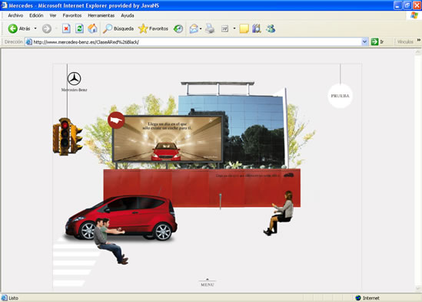The height and width of the screenshot is (302, 422).
Task: Click the address field with mercedes-benz.es URL
Action: [197, 42]
